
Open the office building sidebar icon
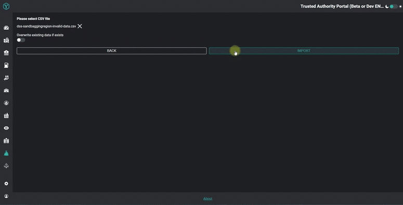[6, 141]
